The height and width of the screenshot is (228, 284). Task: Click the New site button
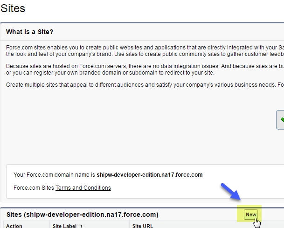(x=251, y=214)
